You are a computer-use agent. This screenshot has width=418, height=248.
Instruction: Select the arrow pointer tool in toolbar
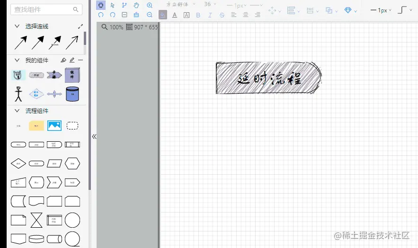(113, 5)
